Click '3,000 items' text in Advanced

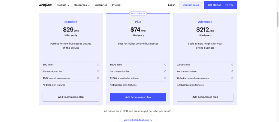click(x=183, y=65)
